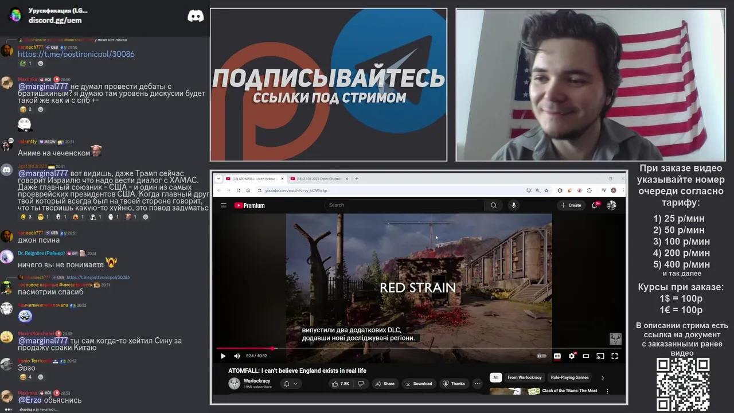Open the discord.gg/uem server invite text

click(x=55, y=20)
